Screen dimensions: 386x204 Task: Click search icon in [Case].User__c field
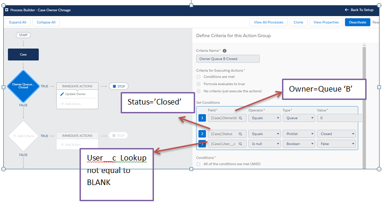240,144
